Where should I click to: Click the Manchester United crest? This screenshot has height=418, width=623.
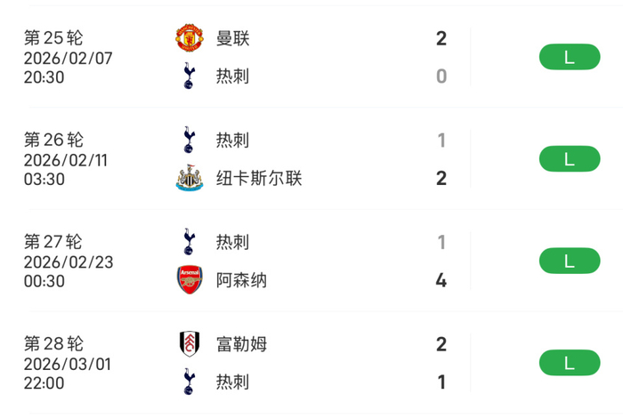click(189, 38)
